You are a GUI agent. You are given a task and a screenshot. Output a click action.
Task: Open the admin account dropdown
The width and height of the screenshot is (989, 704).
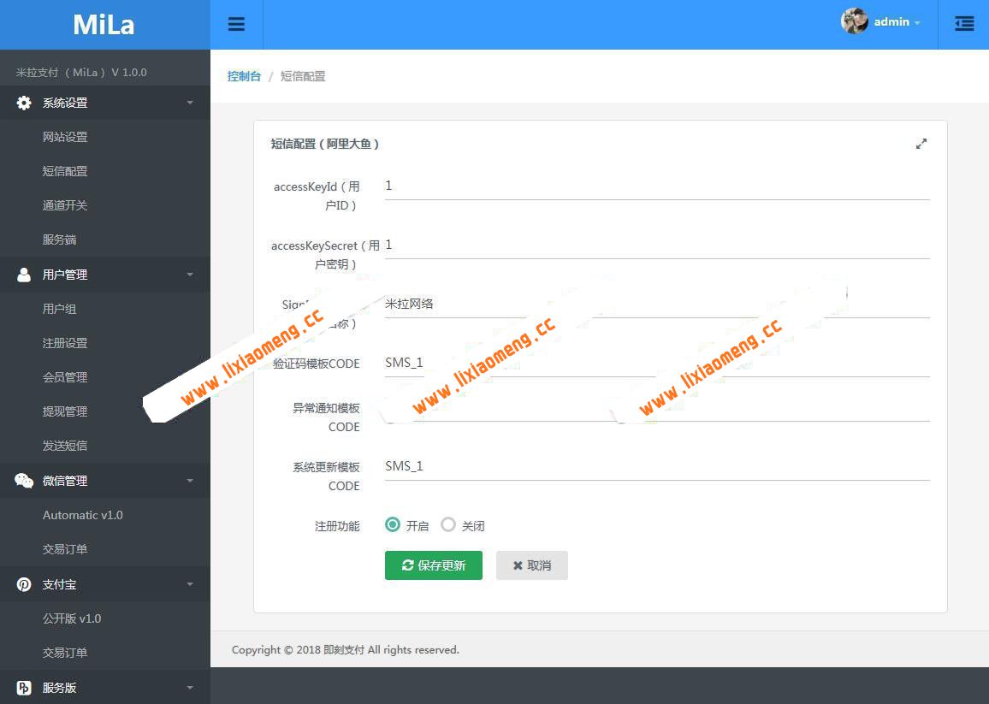[897, 22]
